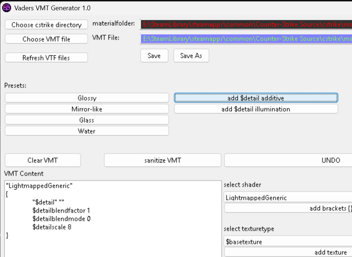The image size is (352, 257).
Task: Click the Vaders VMT Generator 1.0 title
Action: click(52, 8)
